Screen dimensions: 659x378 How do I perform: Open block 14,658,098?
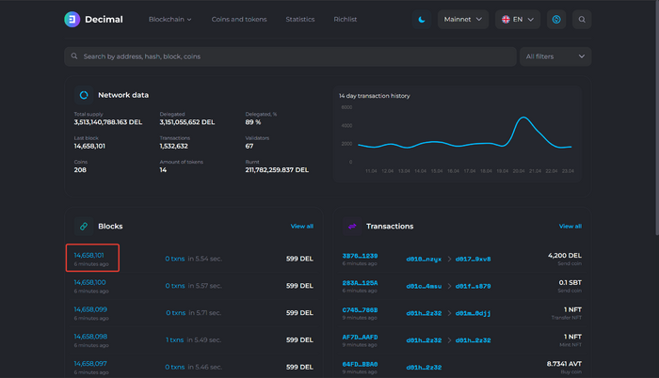tap(90, 337)
